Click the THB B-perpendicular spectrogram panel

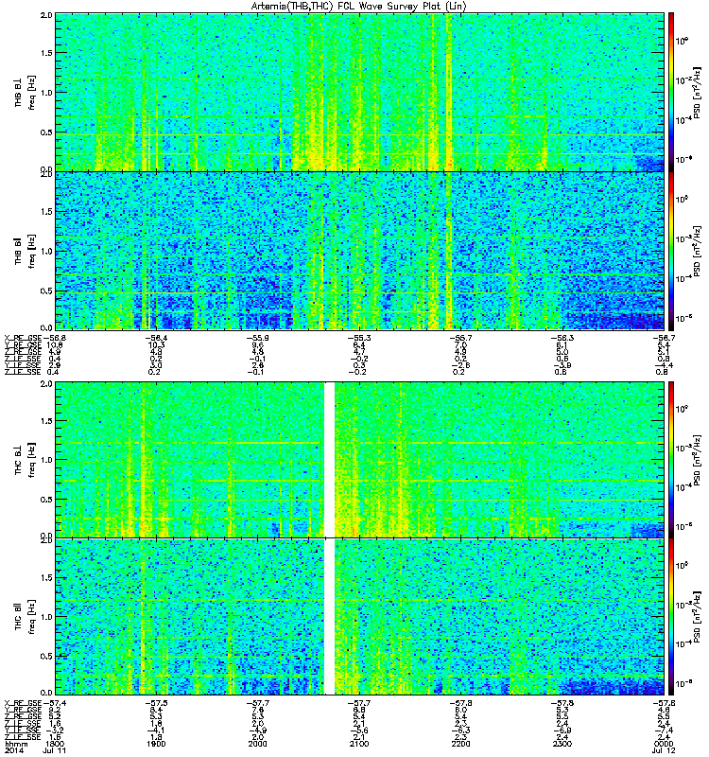[359, 92]
